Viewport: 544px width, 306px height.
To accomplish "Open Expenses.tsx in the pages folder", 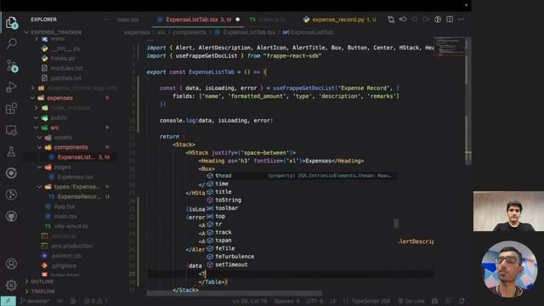I will pyautogui.click(x=76, y=177).
